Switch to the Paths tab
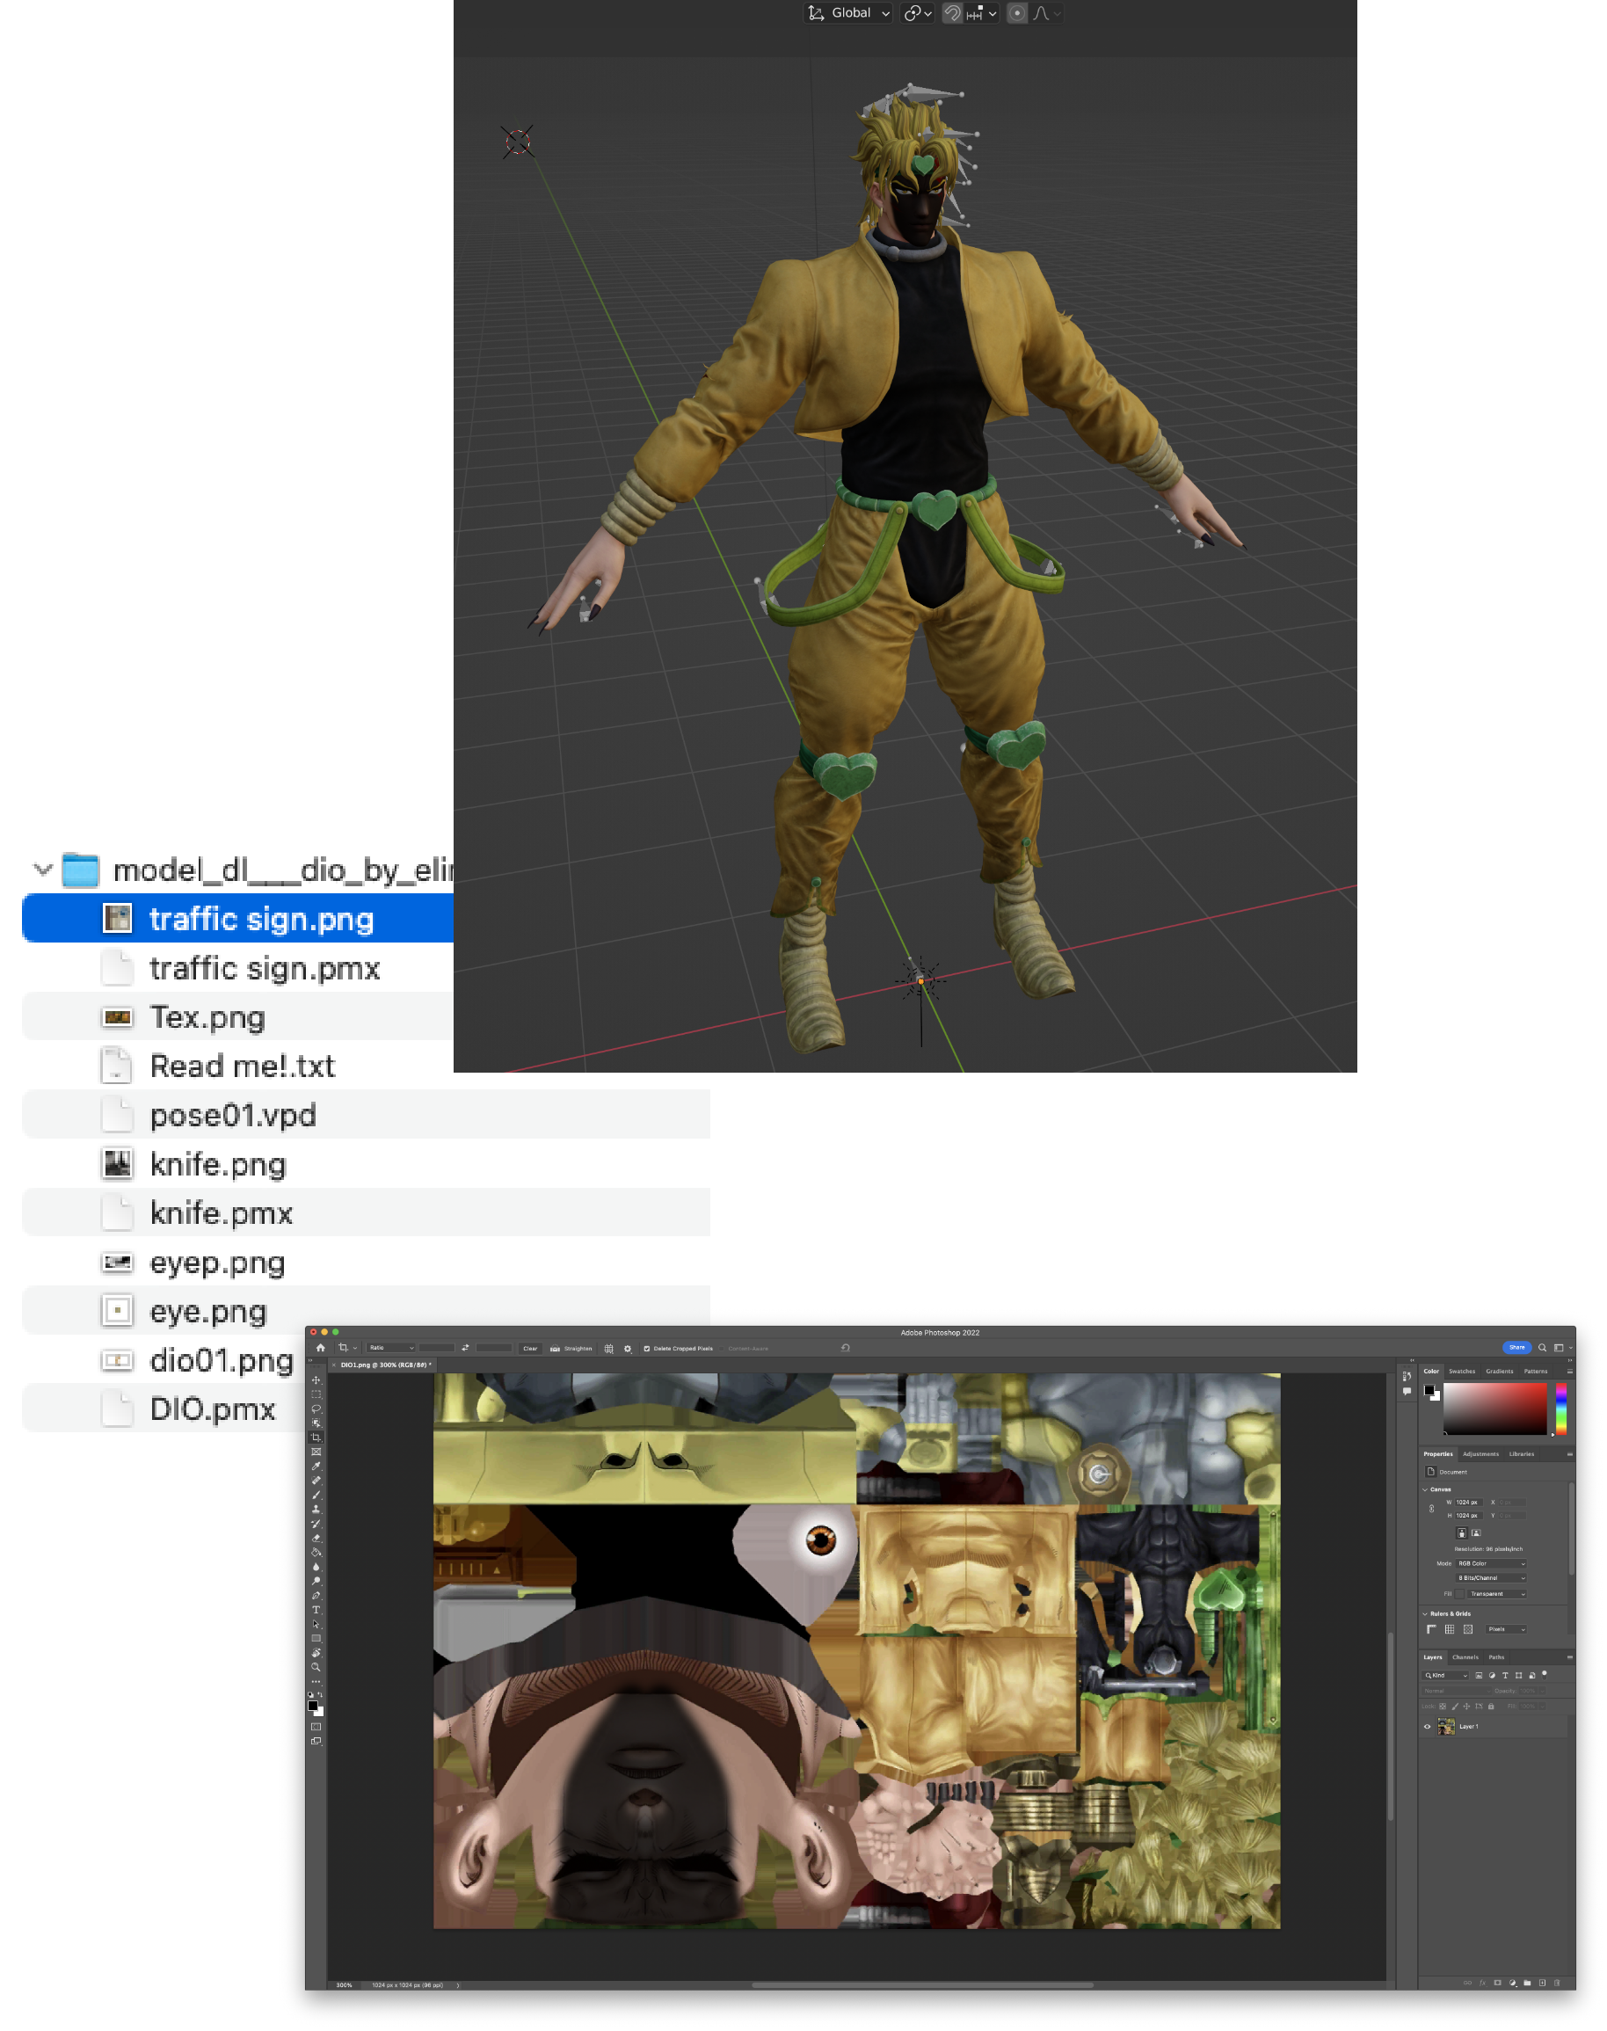This screenshot has height=2031, width=1607. tap(1497, 1657)
